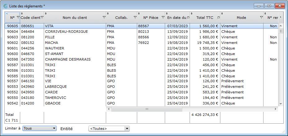
Task: Open filter on Mode column
Action: pos(261,18)
